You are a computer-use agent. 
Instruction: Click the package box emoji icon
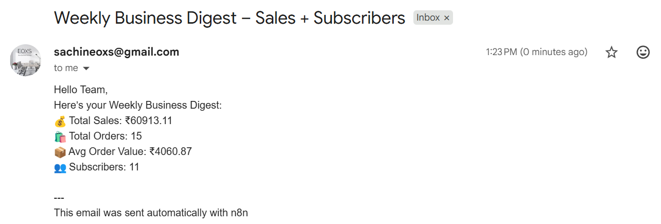60,152
